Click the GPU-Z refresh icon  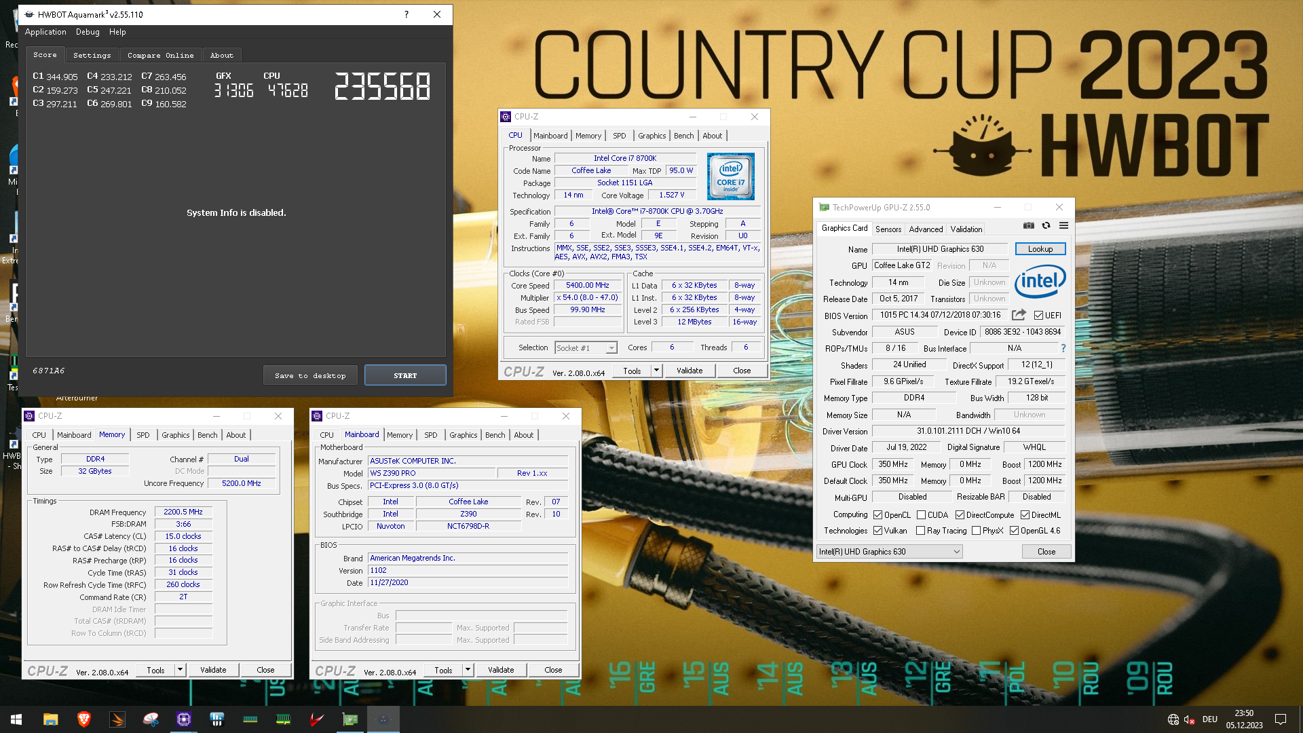pos(1046,226)
